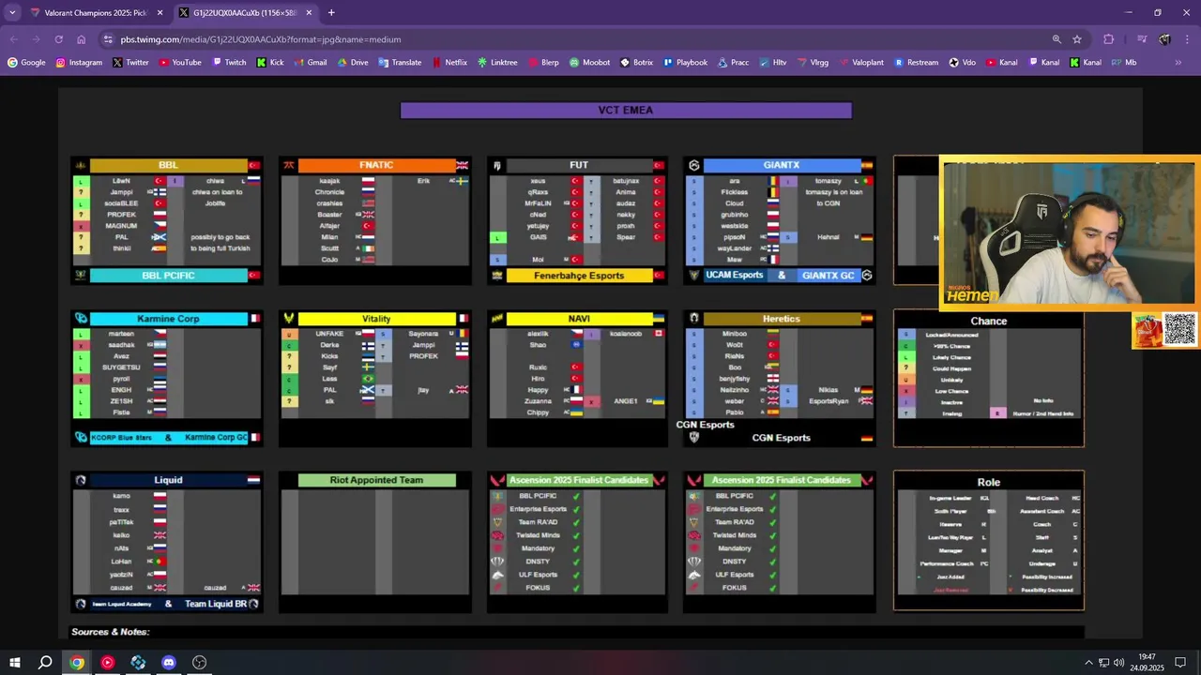Viewport: 1201px width, 675px height.
Task: Open the Blerp bookmark
Action: 543,63
